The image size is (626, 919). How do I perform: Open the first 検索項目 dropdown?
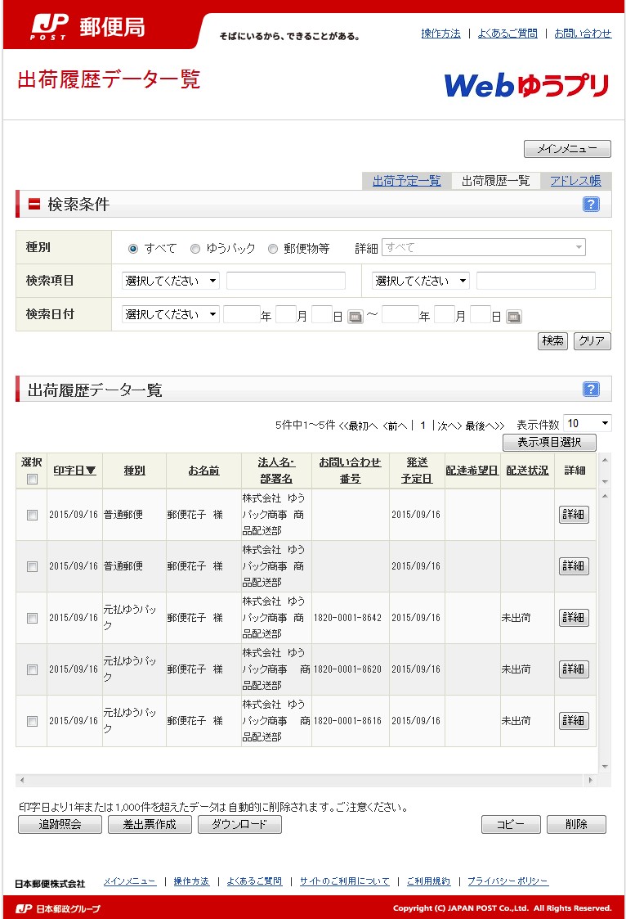[x=171, y=281]
